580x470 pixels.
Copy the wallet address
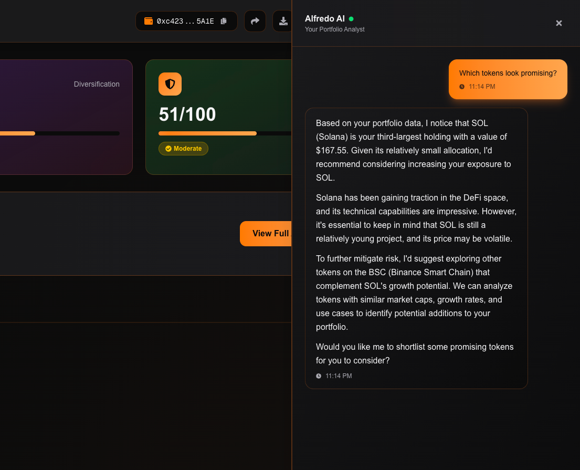coord(224,21)
